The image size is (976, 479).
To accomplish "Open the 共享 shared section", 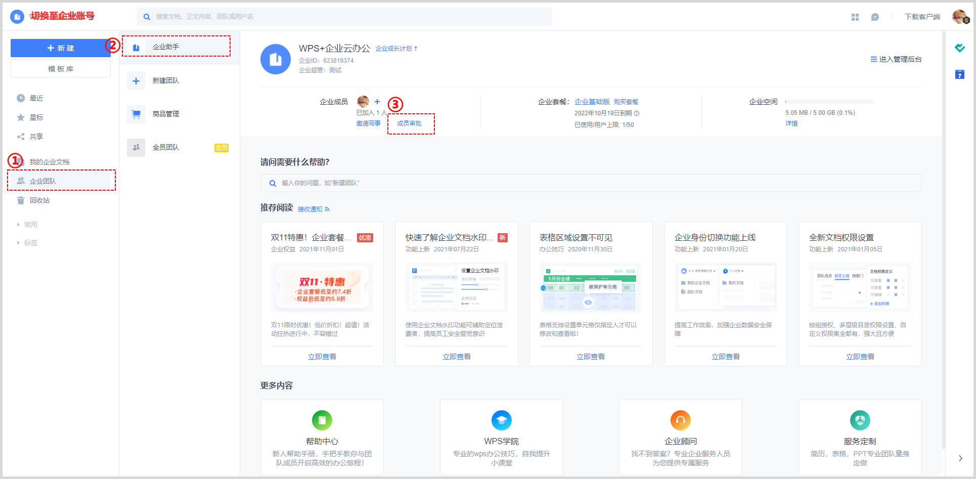I will 36,137.
